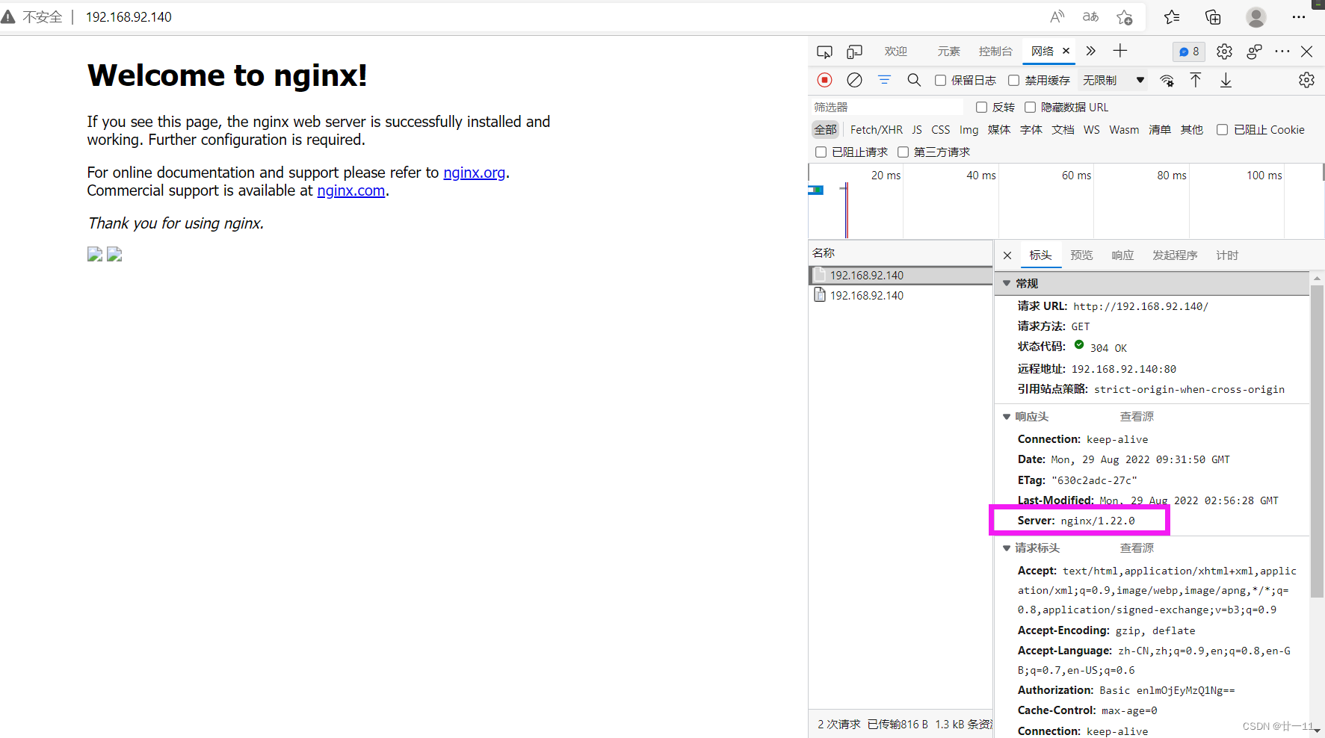Click 查看源 next to 响应头
1325x738 pixels.
(1137, 417)
